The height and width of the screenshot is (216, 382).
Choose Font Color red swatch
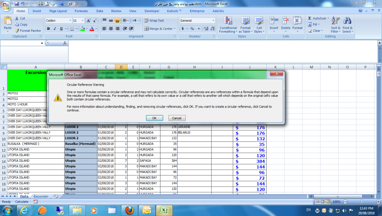[92, 29]
